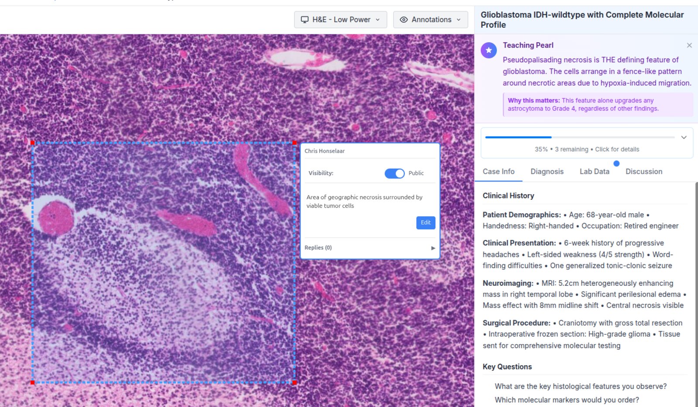
Task: Click the Chris Honselaar author name
Action: tap(325, 151)
